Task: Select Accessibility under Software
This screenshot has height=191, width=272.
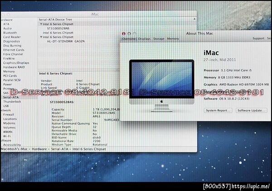Action: [x=12, y=145]
